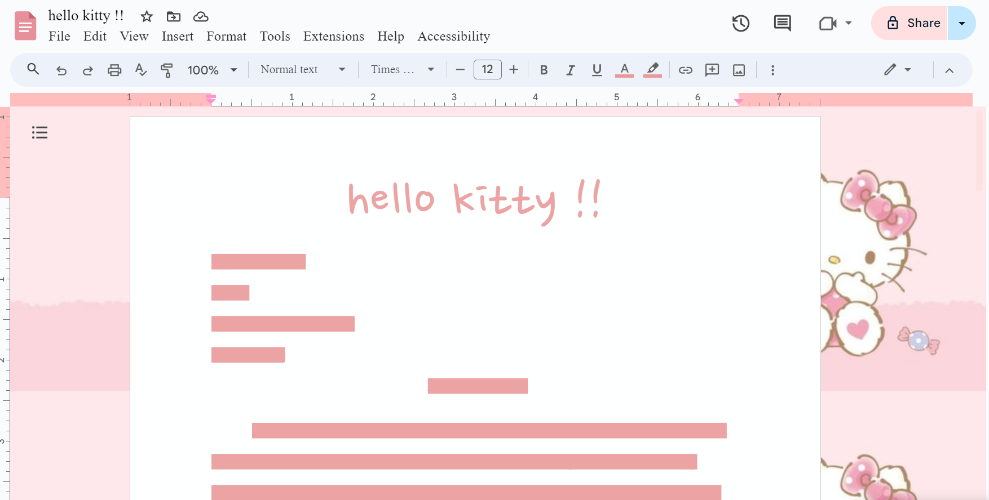Open version history clock icon
The width and height of the screenshot is (989, 500).
[740, 23]
